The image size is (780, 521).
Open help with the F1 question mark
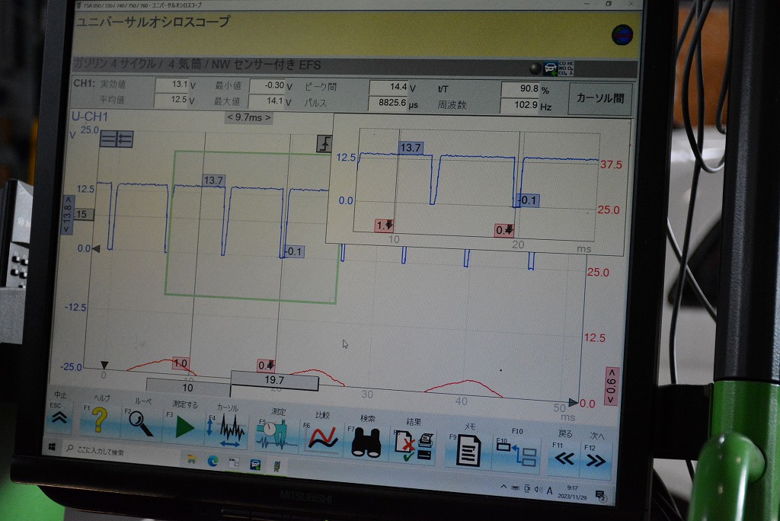(100, 420)
